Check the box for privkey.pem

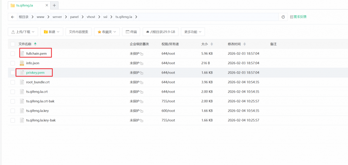pos(13,73)
